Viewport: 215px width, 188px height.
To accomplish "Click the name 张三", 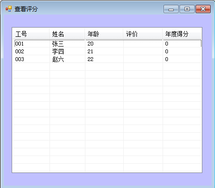I will (58, 44).
